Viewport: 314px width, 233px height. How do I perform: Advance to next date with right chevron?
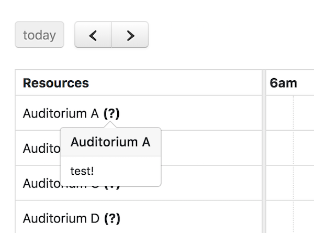click(x=130, y=35)
